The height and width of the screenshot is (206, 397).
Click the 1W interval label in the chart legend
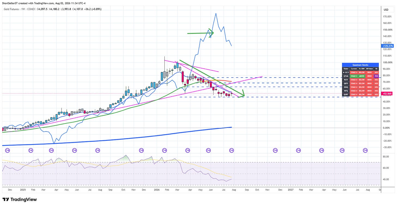click(24, 9)
